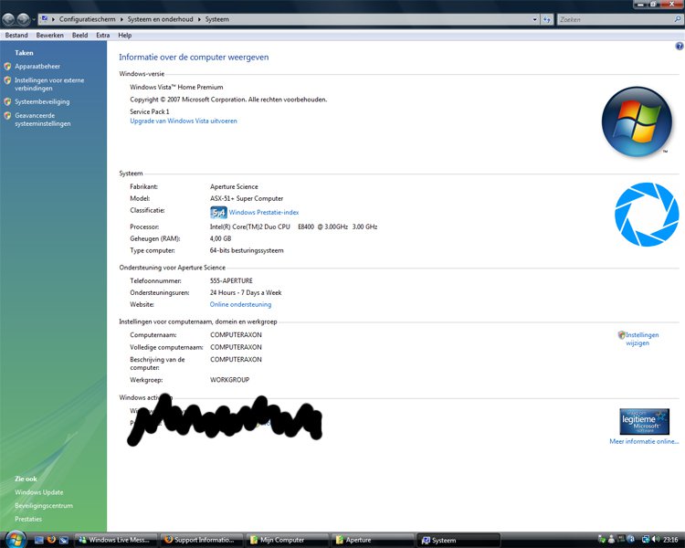Open the address bar history dropdown
Viewport: 685px width, 548px height.
534,19
